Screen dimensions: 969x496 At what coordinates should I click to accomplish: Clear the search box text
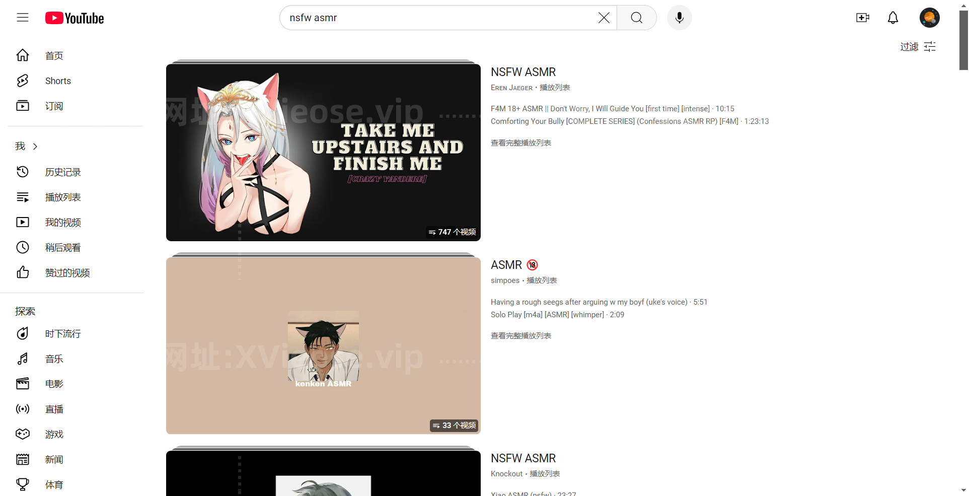(604, 18)
